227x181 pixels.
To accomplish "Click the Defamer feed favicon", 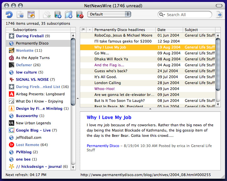I will pos(12,65).
